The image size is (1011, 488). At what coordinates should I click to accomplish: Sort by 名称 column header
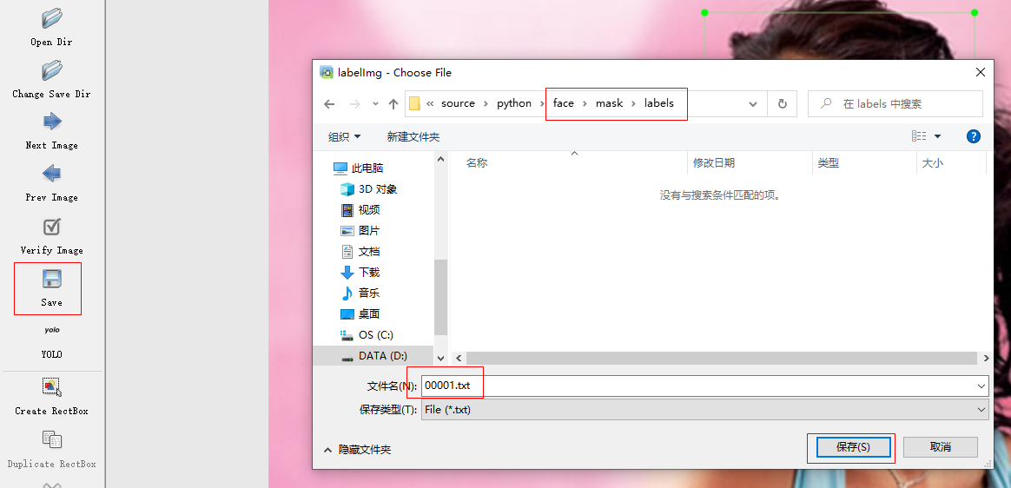(477, 163)
